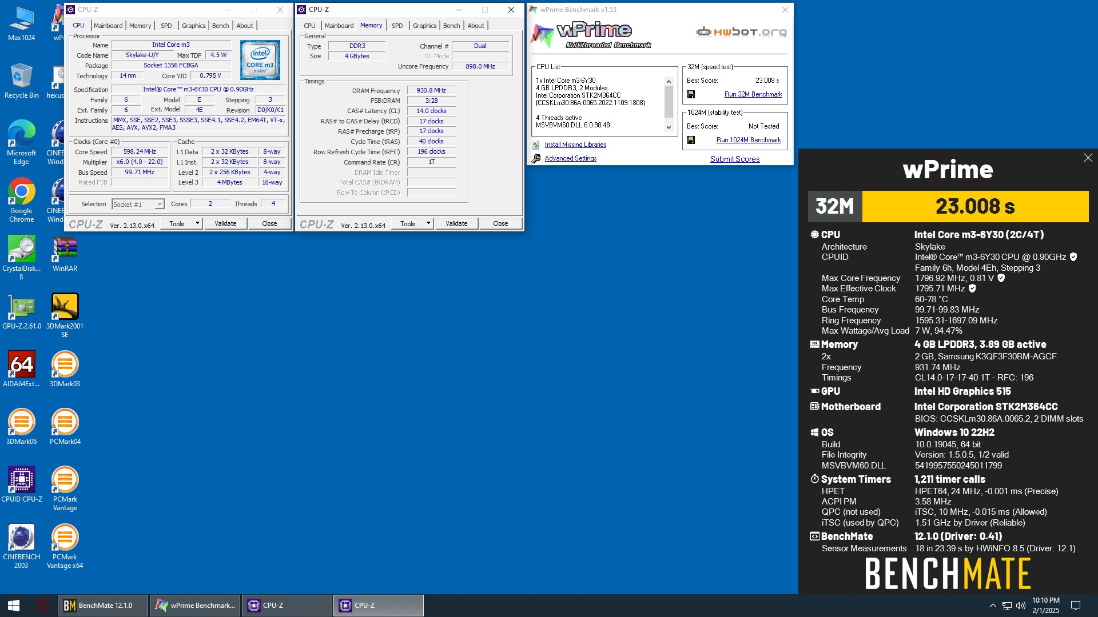The width and height of the screenshot is (1098, 617).
Task: Open SPD tab in left CPU-Z
Action: click(x=166, y=26)
